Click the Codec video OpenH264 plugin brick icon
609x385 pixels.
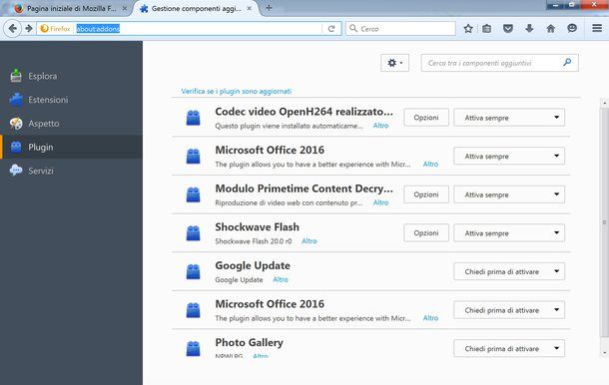point(193,118)
